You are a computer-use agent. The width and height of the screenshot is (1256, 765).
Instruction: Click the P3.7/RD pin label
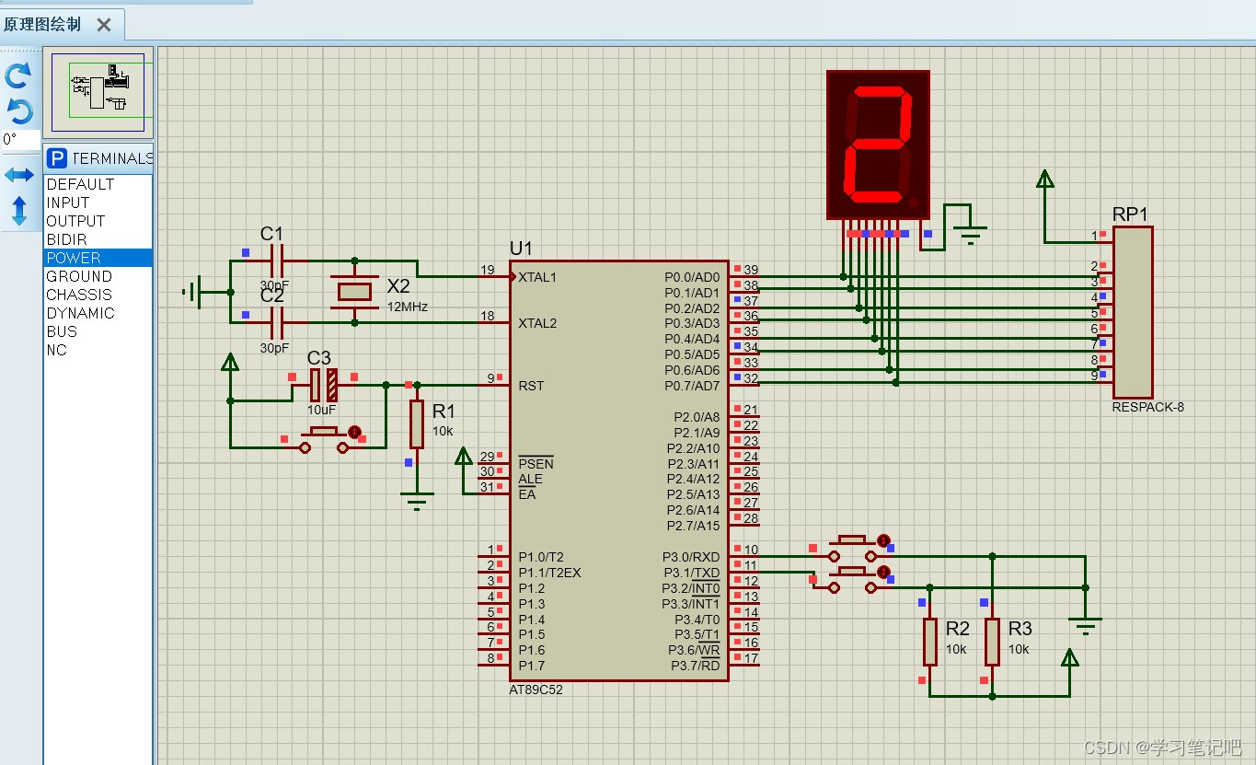[695, 666]
